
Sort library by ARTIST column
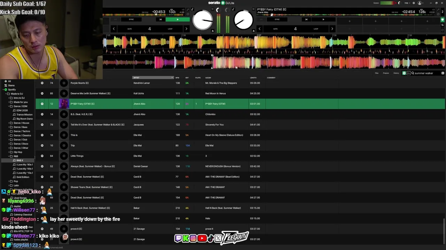[x=153, y=78]
